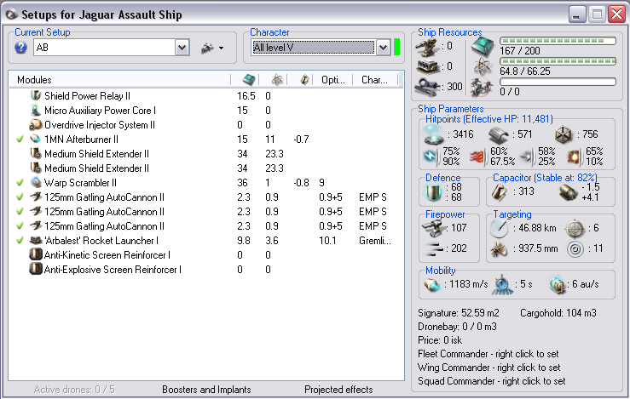The height and width of the screenshot is (399, 630).
Task: Click Wing Commander - right click to set
Action: click(489, 368)
